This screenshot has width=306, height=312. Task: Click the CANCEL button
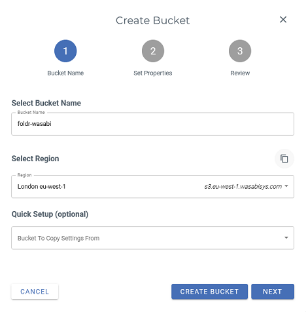[x=35, y=292]
